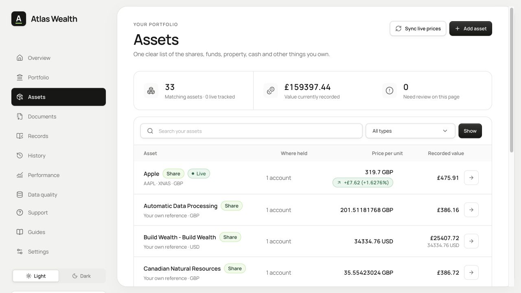Click the magnifier icon in search box
This screenshot has width=521, height=293.
(x=150, y=131)
